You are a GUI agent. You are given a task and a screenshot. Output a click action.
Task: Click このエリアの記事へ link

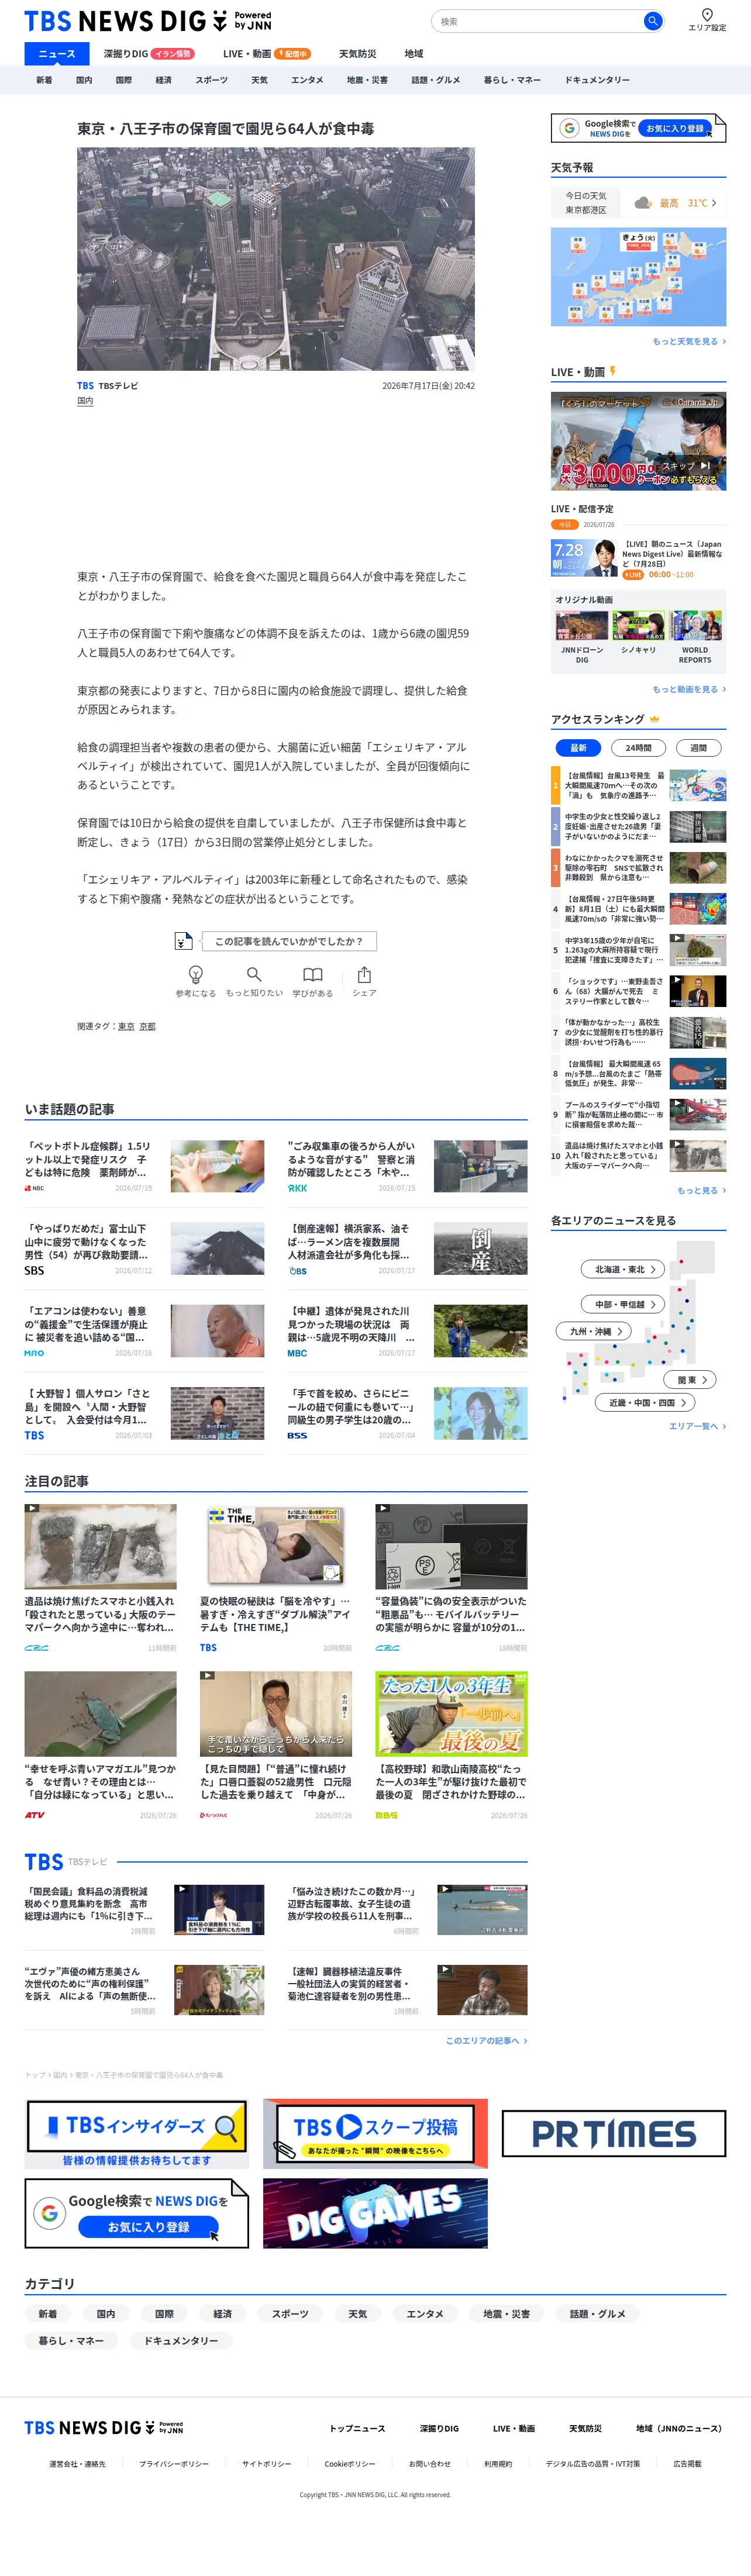coord(486,2040)
